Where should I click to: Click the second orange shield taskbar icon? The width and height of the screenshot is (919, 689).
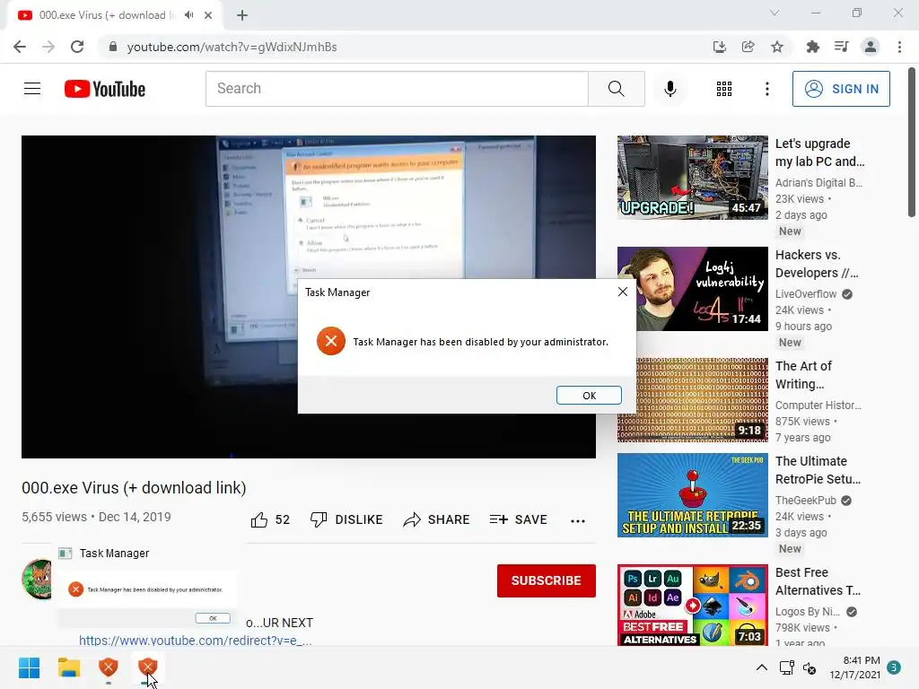(148, 667)
